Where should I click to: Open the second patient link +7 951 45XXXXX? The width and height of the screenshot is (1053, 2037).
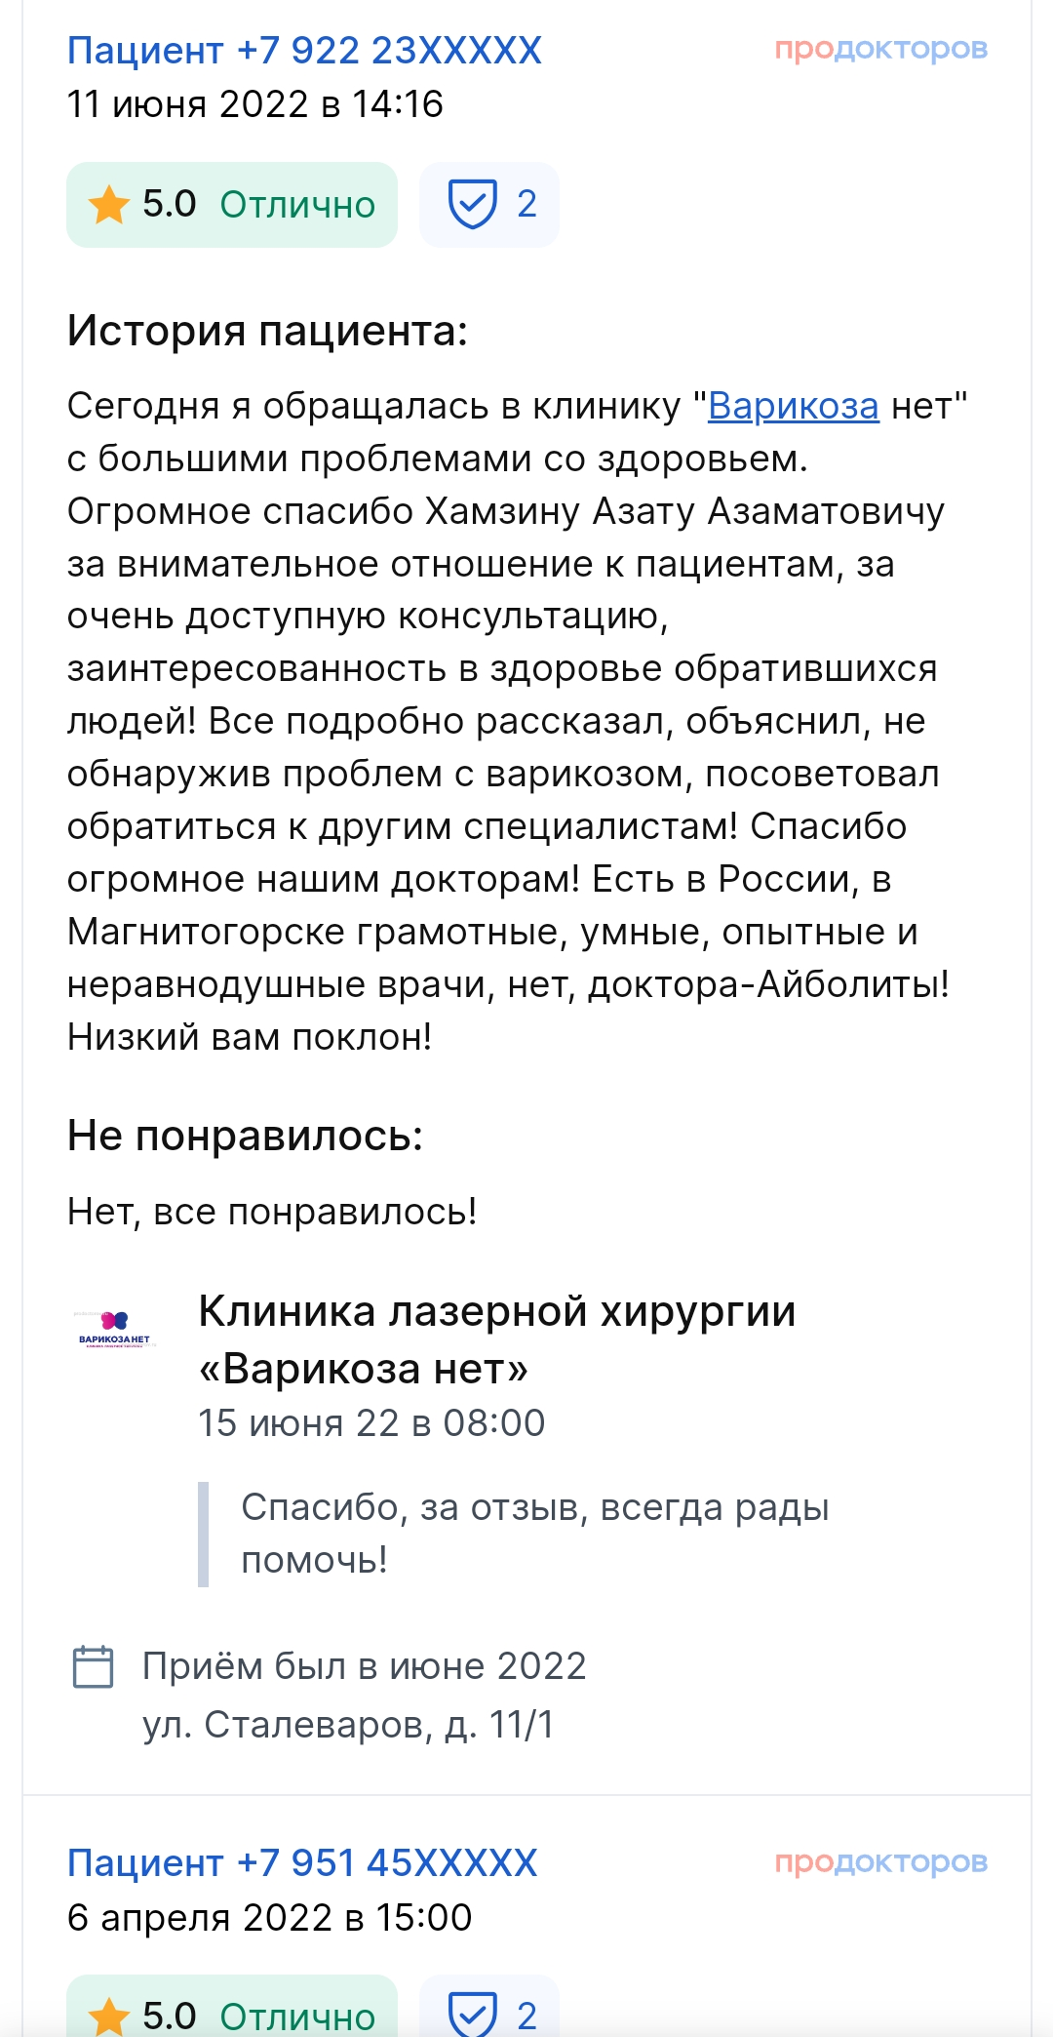[302, 1862]
